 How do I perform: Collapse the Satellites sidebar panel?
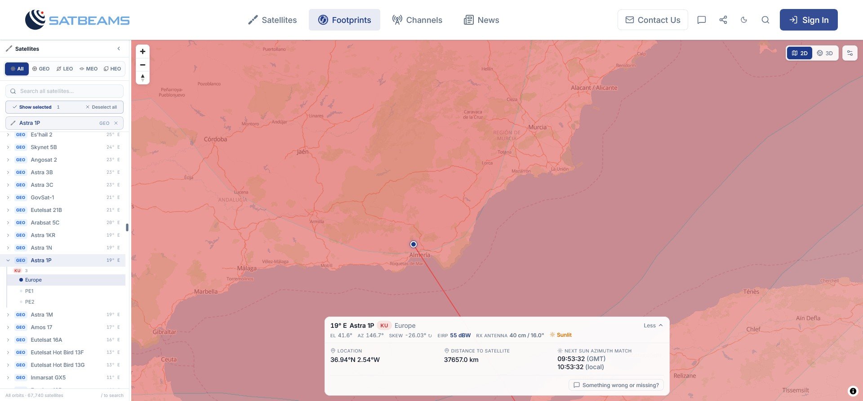(119, 48)
